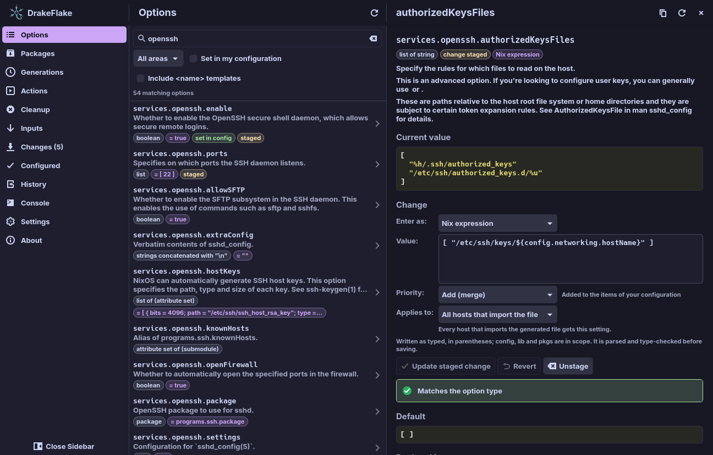Open the Applies to hosts dropdown
The image size is (713, 455).
498,314
